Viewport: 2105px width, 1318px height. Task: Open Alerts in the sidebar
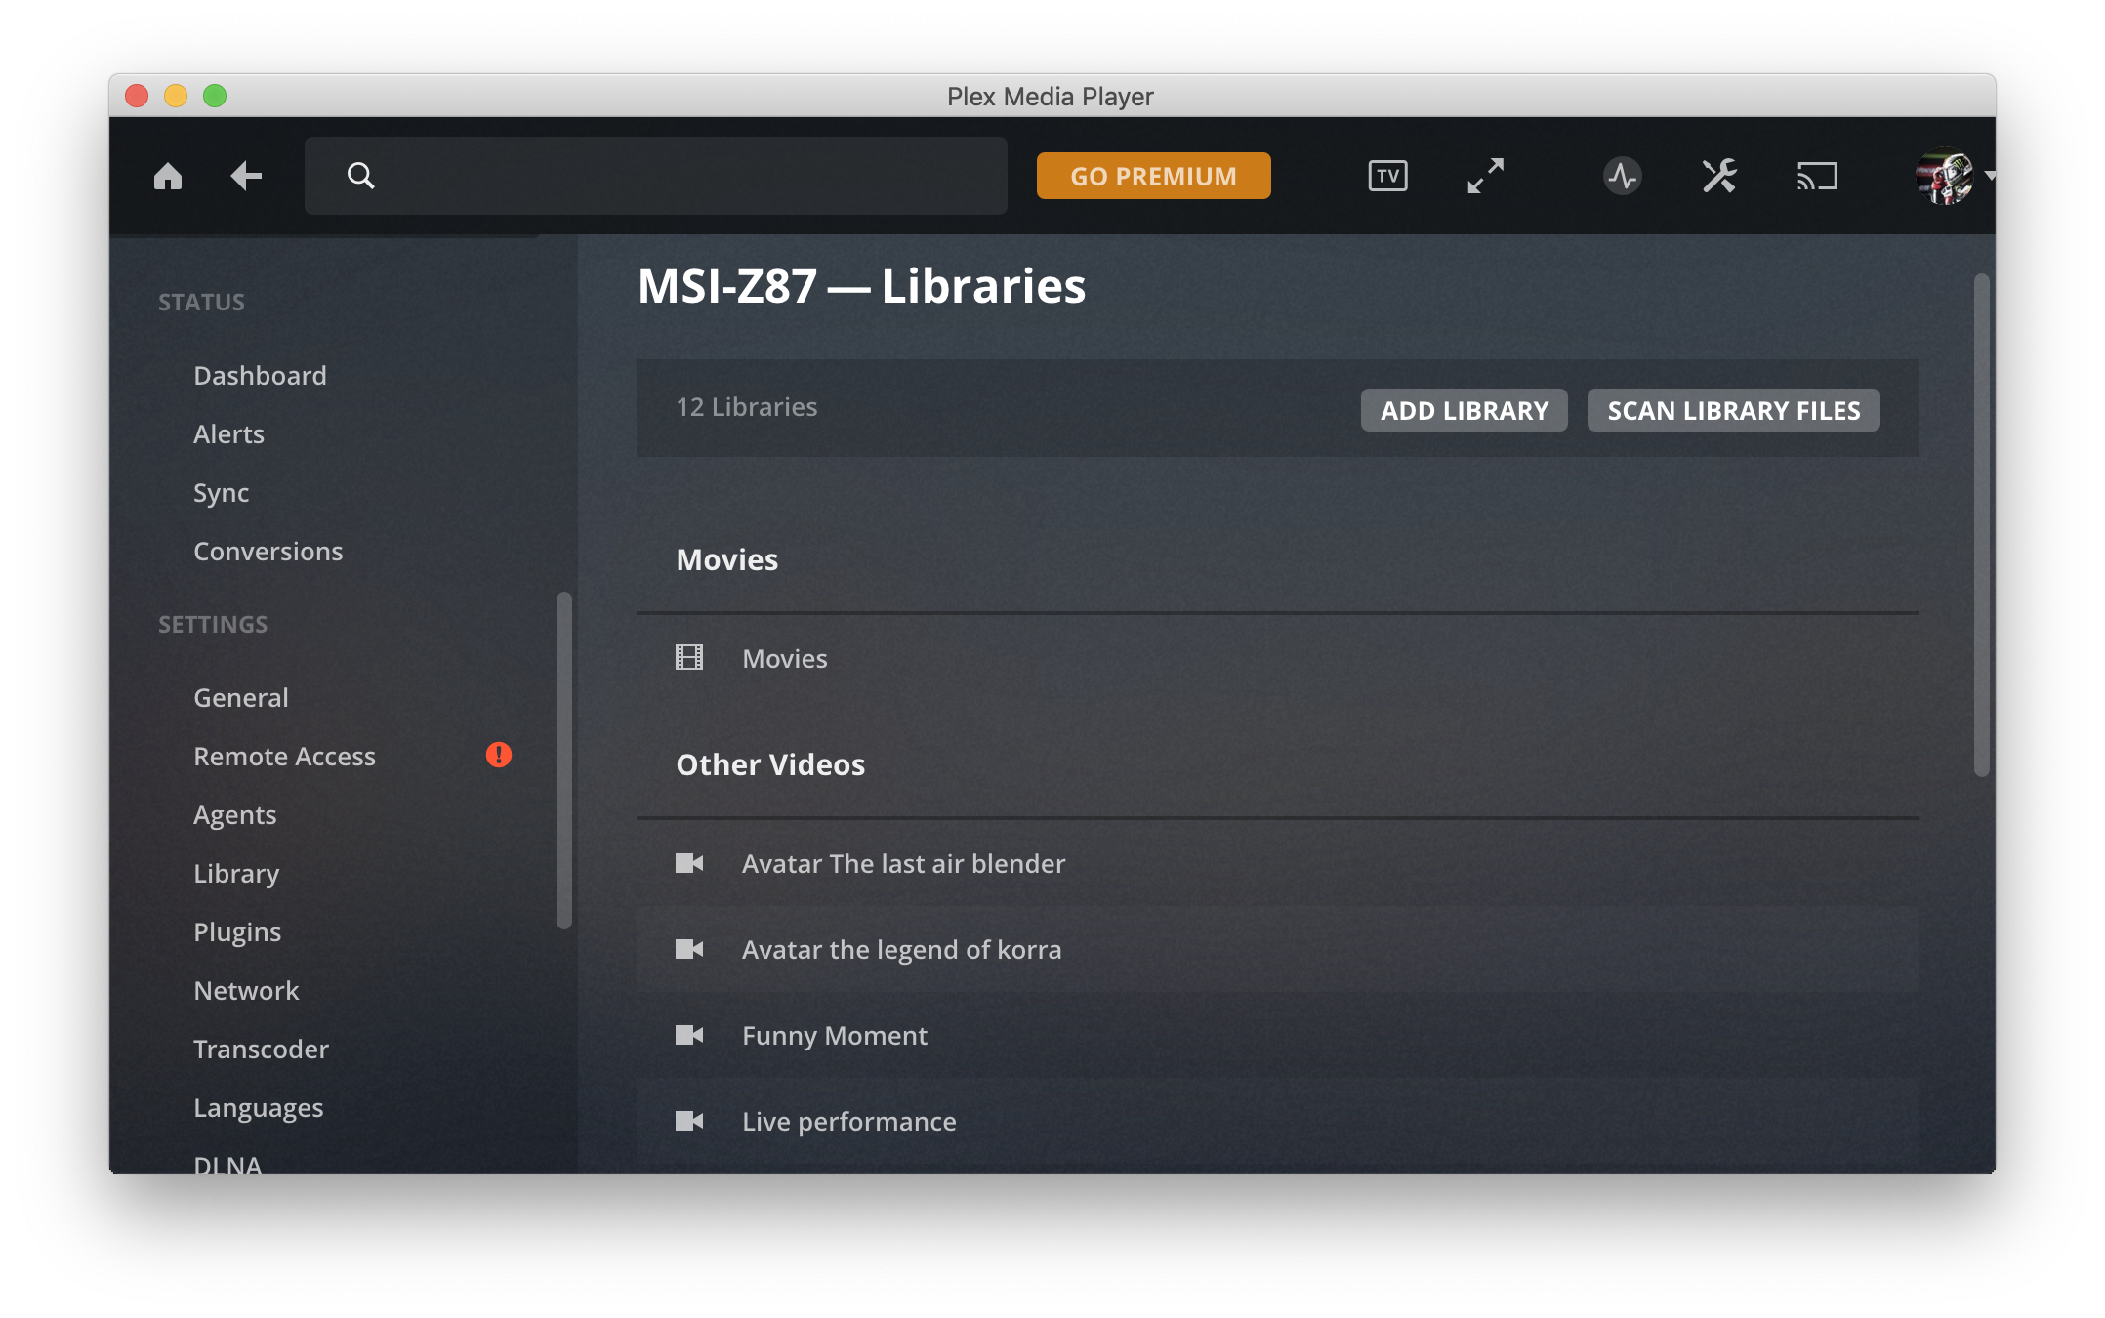coord(228,434)
